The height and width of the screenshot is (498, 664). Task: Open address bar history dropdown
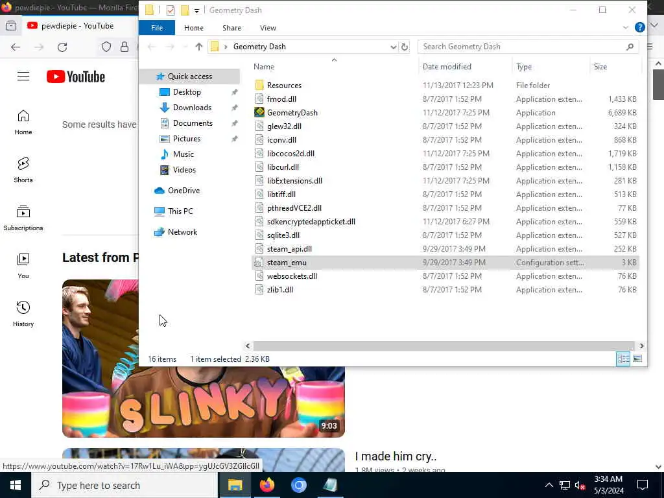[394, 47]
